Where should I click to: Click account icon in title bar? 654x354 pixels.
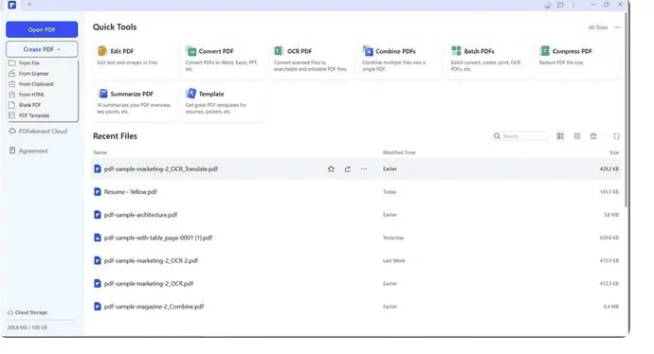tap(547, 5)
